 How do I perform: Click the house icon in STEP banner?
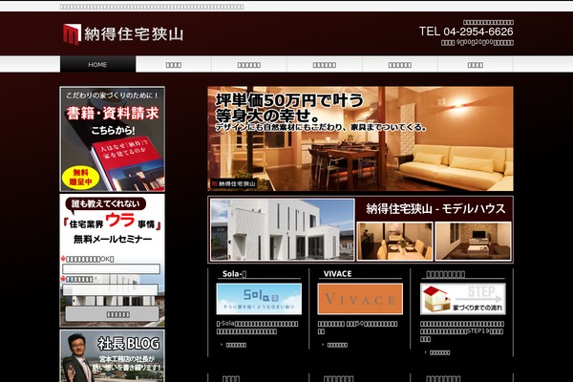click(436, 299)
